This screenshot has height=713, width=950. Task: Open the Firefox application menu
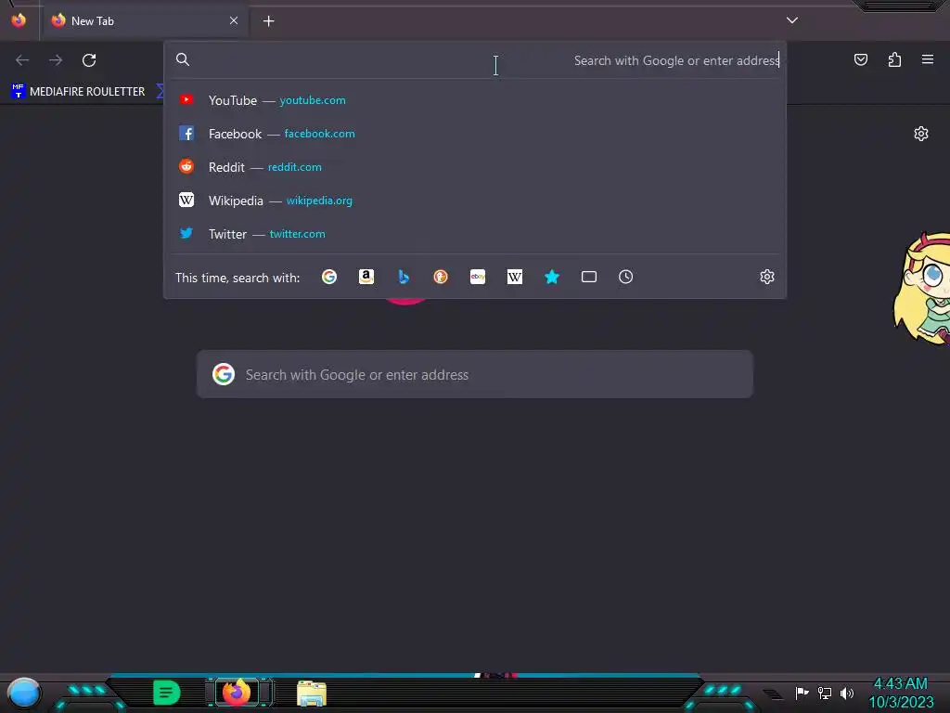click(x=928, y=59)
